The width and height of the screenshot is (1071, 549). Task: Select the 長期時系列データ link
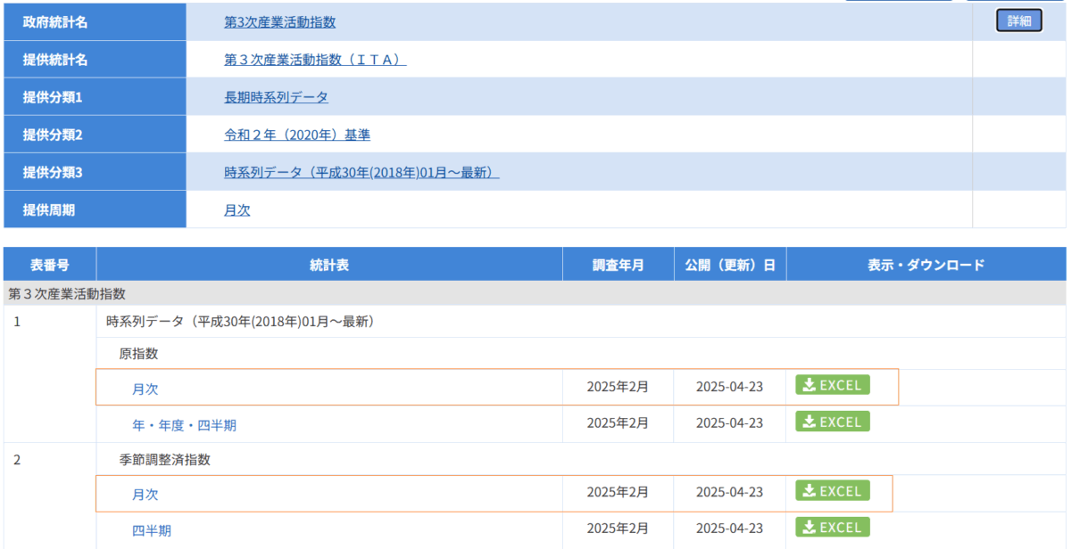coord(276,97)
